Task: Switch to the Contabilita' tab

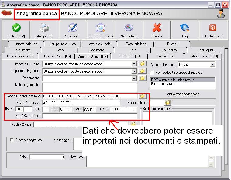Action: 169,50
